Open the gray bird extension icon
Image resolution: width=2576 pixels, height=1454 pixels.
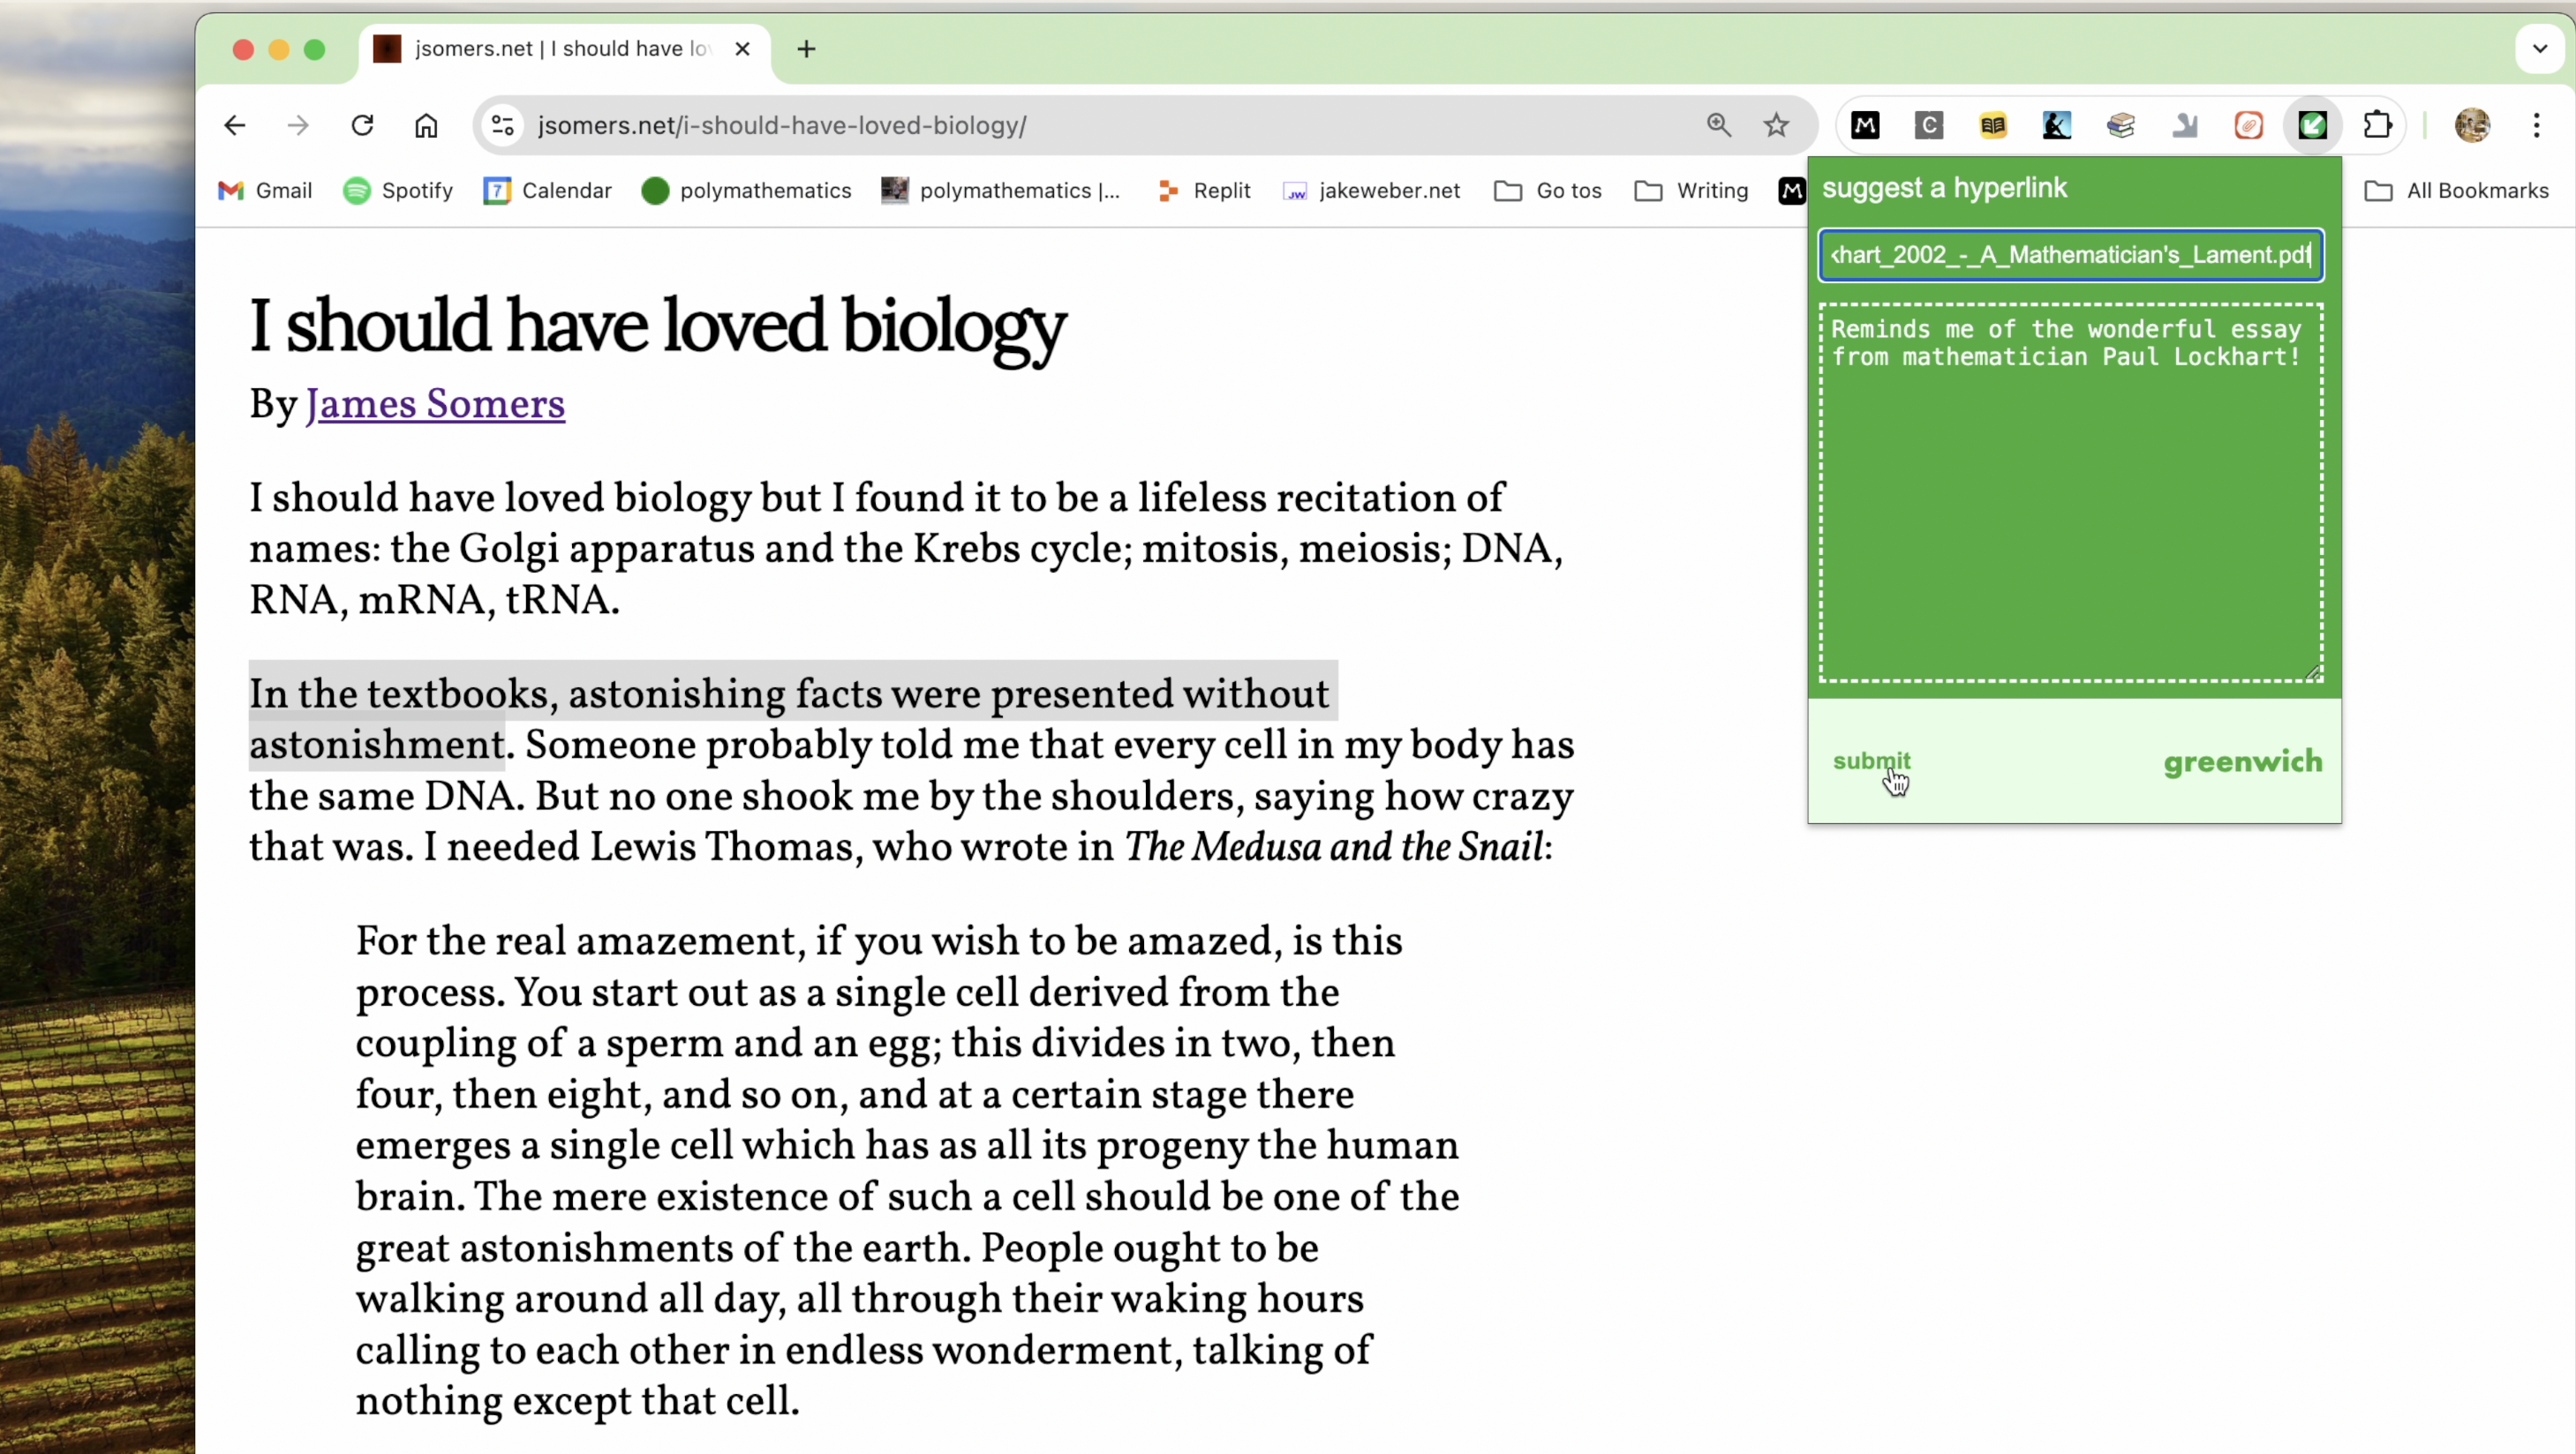coord(2185,125)
